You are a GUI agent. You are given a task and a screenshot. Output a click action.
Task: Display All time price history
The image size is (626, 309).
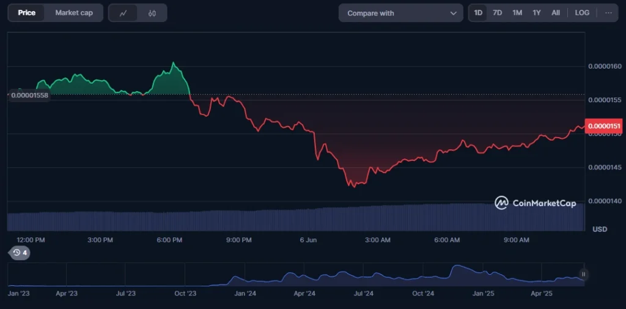[x=555, y=13]
